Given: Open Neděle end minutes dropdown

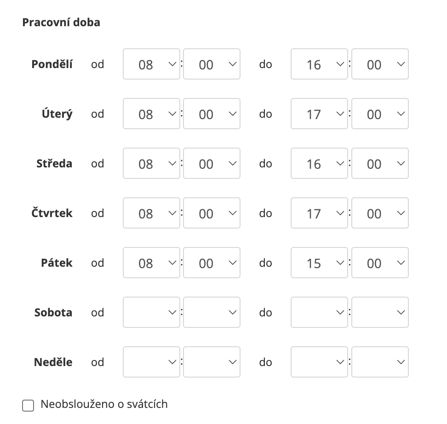Looking at the screenshot, I should pyautogui.click(x=380, y=362).
